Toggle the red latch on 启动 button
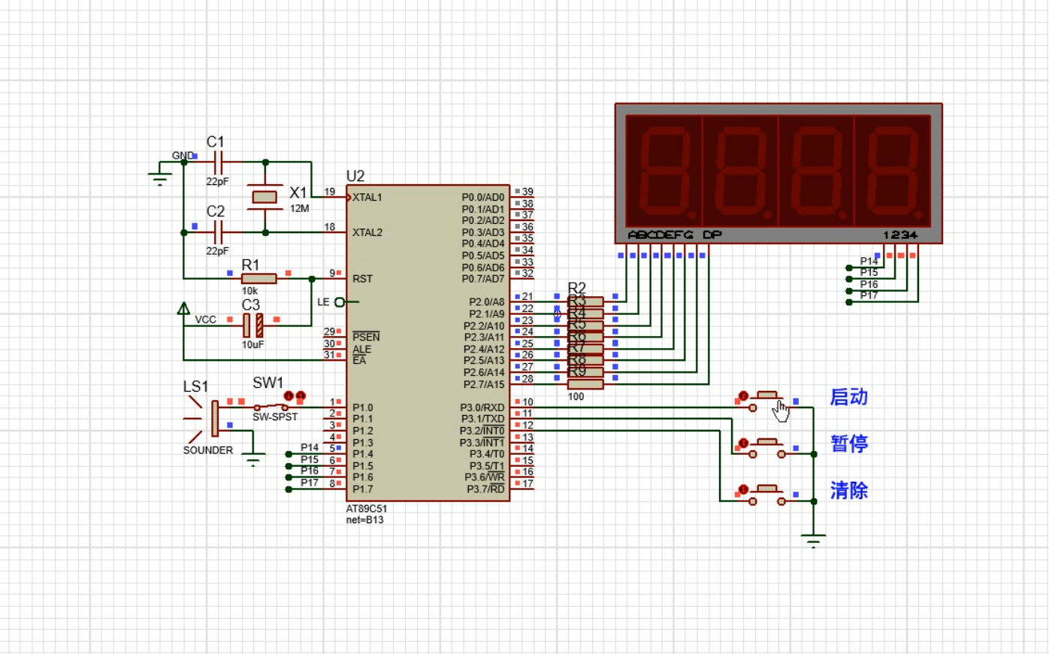 [x=743, y=396]
